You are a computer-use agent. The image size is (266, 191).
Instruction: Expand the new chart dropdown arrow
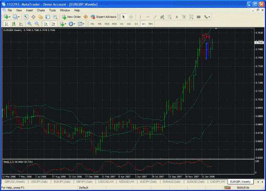click(10, 17)
